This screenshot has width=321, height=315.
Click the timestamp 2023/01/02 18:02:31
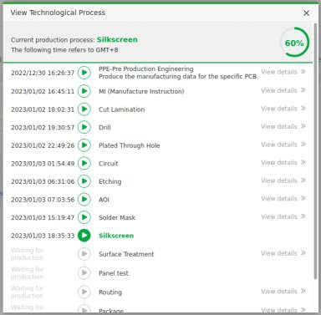(43, 109)
